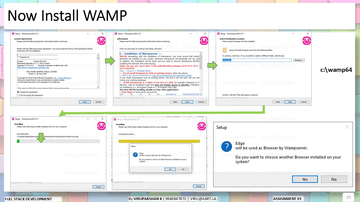The height and width of the screenshot is (202, 360).
Task: Click title bar icon of License Agreement setup window
Action: 13,33
